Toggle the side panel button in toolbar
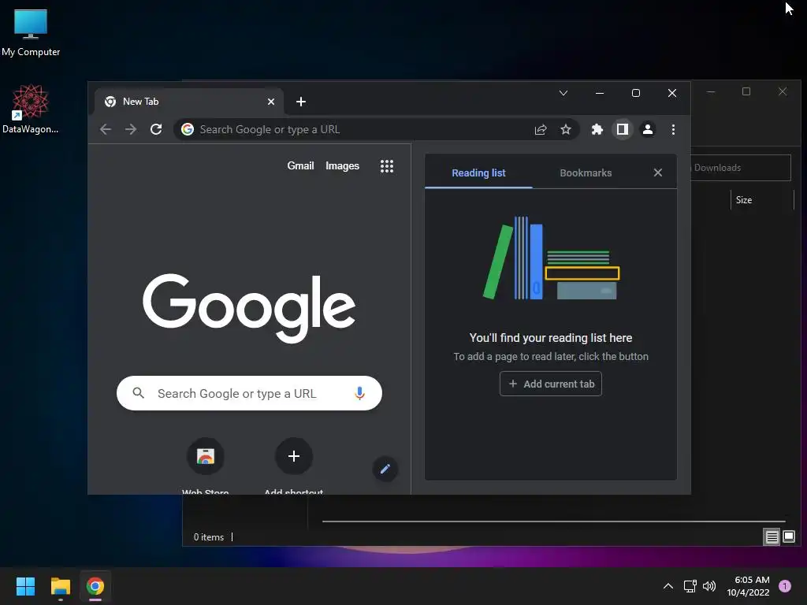The image size is (807, 605). point(623,130)
